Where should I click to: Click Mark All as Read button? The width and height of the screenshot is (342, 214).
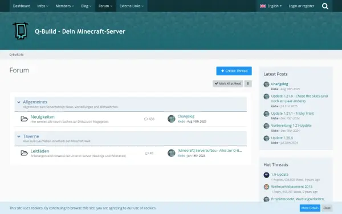click(x=227, y=84)
